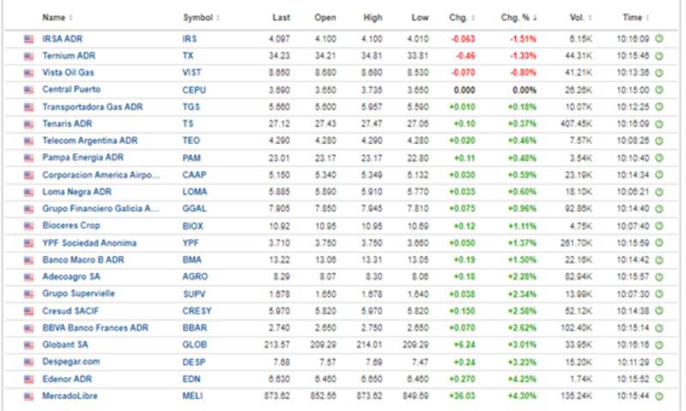The image size is (686, 411).
Task: Sort by the Vol. column header
Action: coord(579,17)
